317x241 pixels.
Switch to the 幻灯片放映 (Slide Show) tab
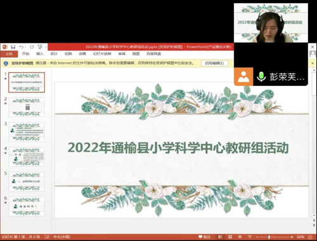pos(102,54)
